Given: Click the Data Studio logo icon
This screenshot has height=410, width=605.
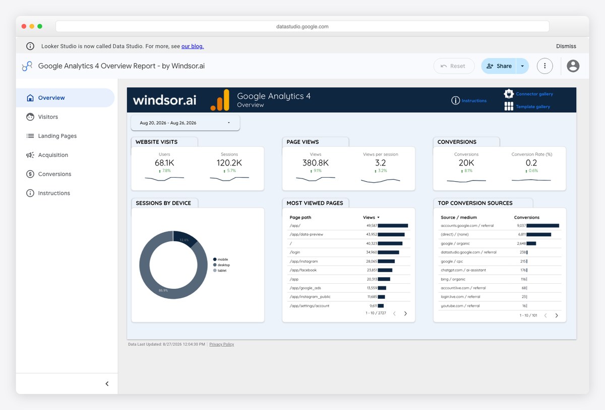Looking at the screenshot, I should (x=27, y=66).
